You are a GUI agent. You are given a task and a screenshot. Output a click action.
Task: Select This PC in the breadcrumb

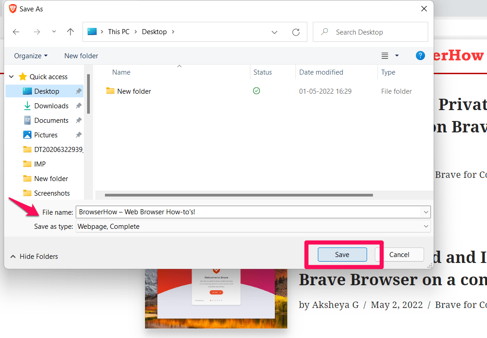pos(119,32)
